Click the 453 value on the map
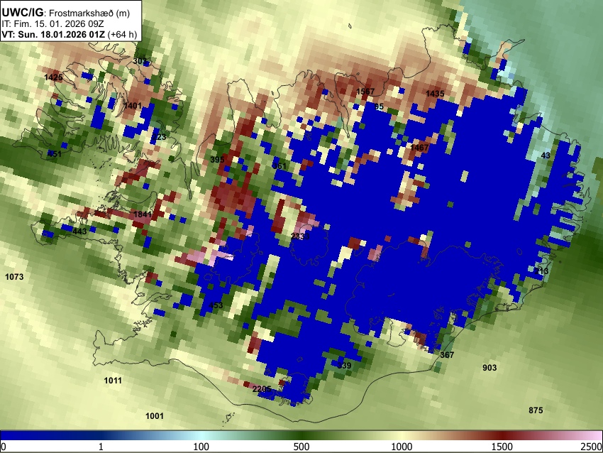603x453 pixels. (216, 305)
